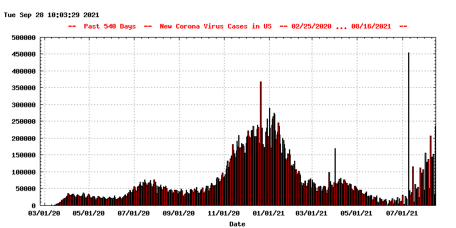Click 'New Corona Virus Cases in US' title
456x228 pixels.
[x=215, y=26]
